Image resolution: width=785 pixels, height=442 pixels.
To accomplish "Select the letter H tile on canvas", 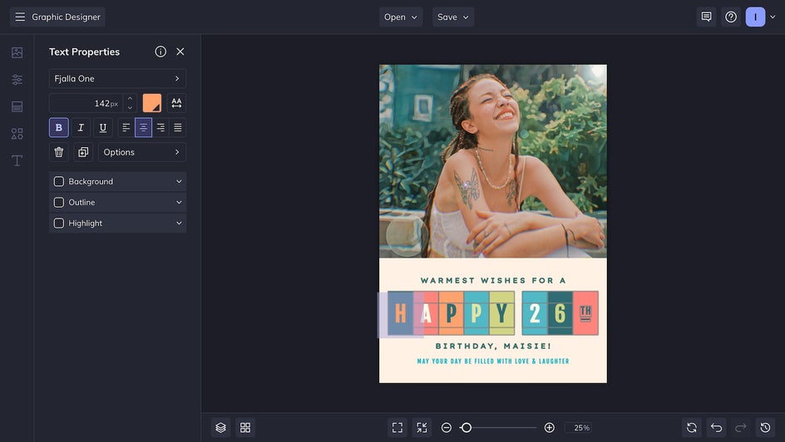I will coord(401,314).
